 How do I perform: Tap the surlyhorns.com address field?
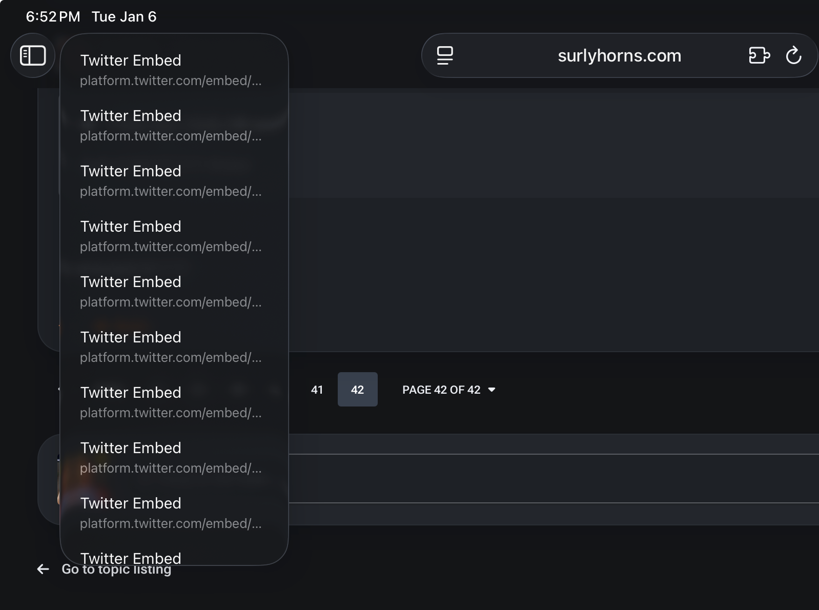point(619,55)
